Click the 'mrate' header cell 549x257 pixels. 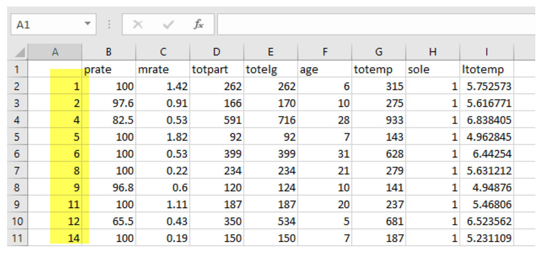pyautogui.click(x=163, y=69)
